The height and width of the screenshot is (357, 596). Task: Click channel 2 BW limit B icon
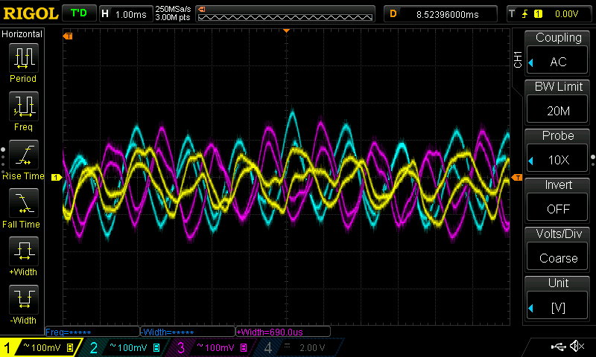coord(156,347)
